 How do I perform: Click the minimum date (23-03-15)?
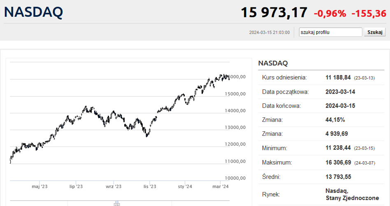point(364,148)
